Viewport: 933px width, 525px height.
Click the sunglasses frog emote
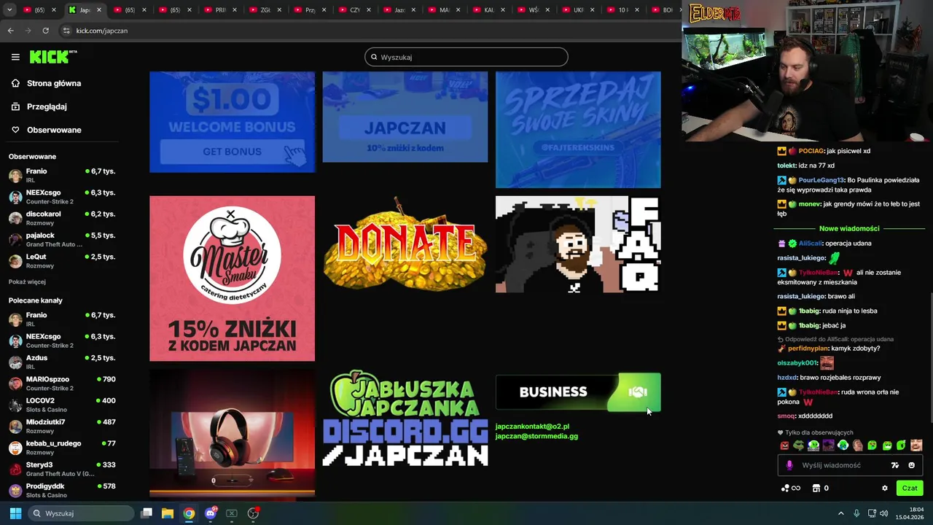799,446
